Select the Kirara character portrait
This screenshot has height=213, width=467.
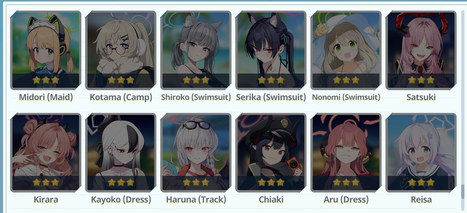coord(46,153)
